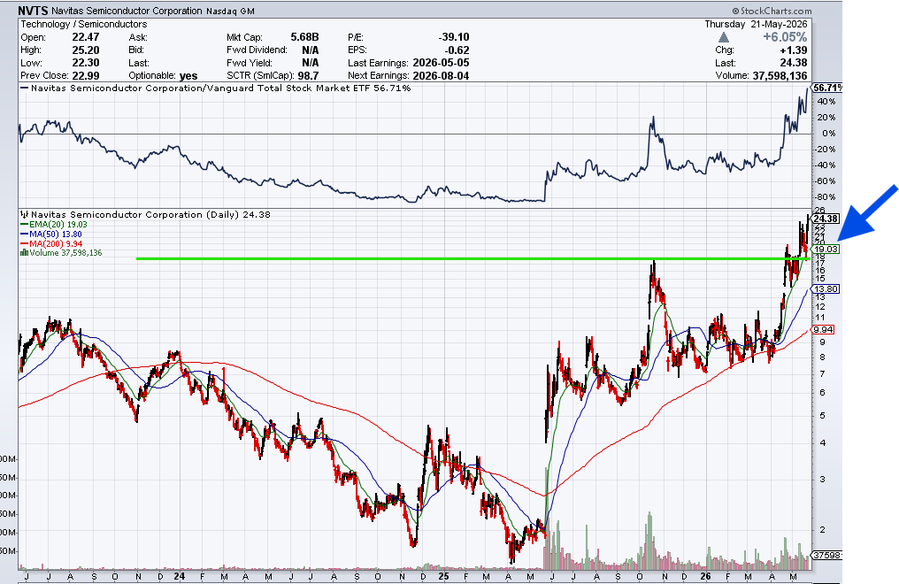The width and height of the screenshot is (899, 584).
Task: Click the SCTR (SmlCap) value 98.7
Action: tap(308, 75)
